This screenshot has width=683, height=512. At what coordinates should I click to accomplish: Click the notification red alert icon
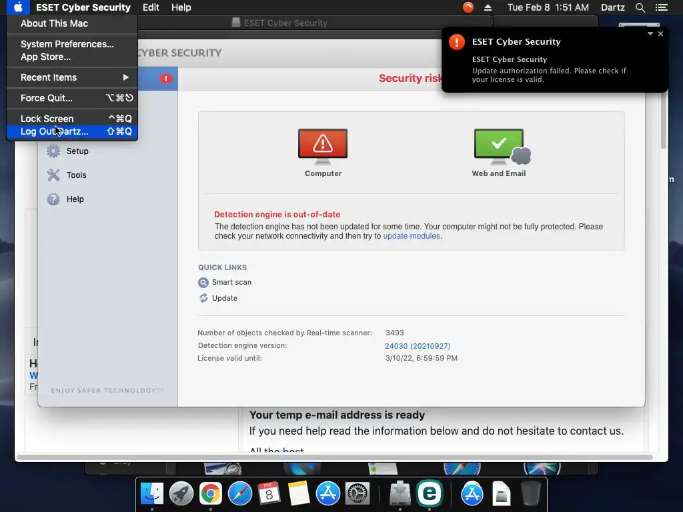(x=456, y=42)
